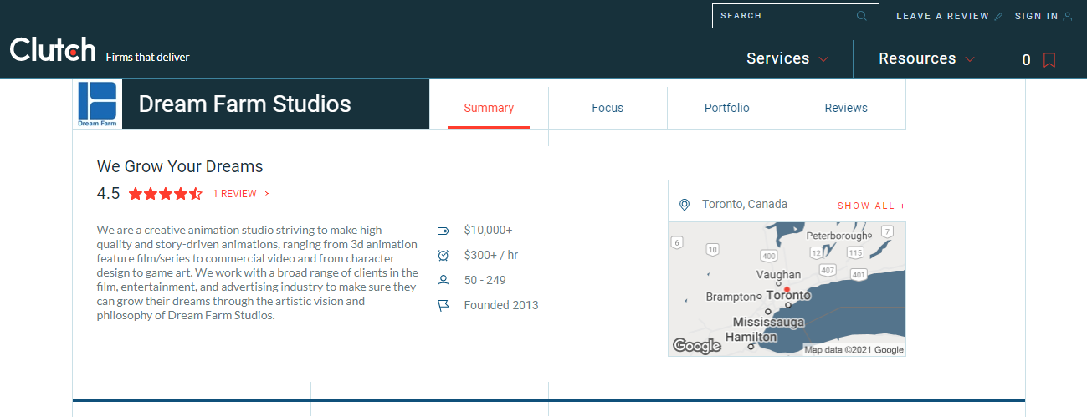The width and height of the screenshot is (1087, 417).
Task: Click the Clutch logo in header
Action: coord(53,50)
